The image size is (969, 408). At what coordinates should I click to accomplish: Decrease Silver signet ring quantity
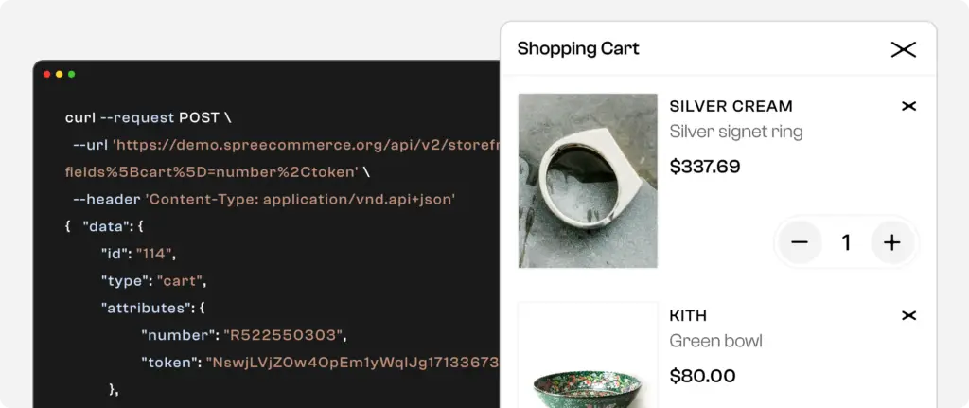tap(800, 243)
